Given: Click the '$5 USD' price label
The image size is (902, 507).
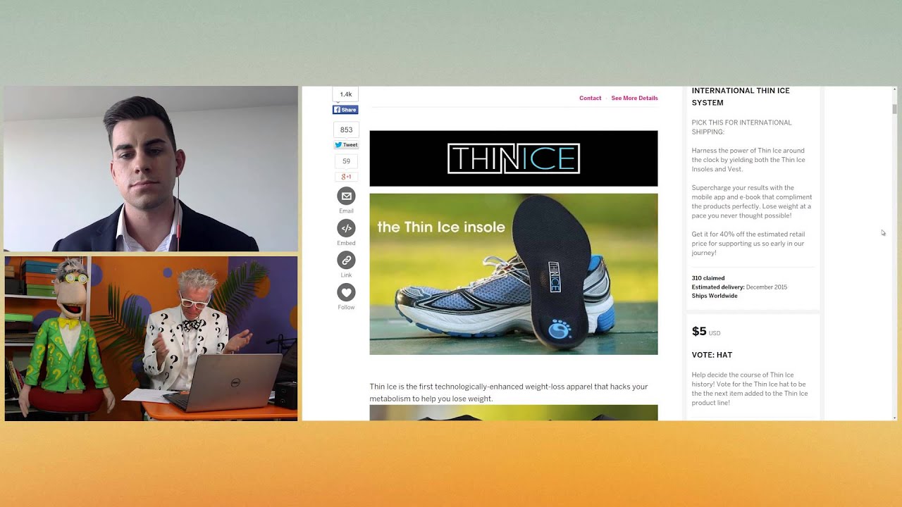Looking at the screenshot, I should click(706, 332).
